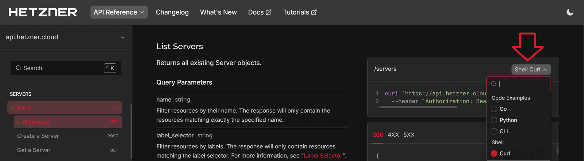Open the API Reference dropdown

(119, 12)
